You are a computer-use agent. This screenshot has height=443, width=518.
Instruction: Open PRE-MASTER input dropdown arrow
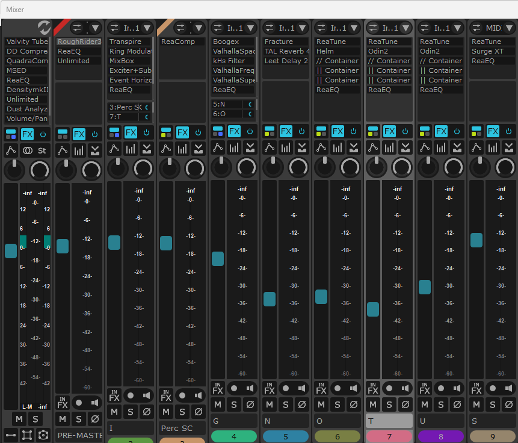tap(95, 28)
